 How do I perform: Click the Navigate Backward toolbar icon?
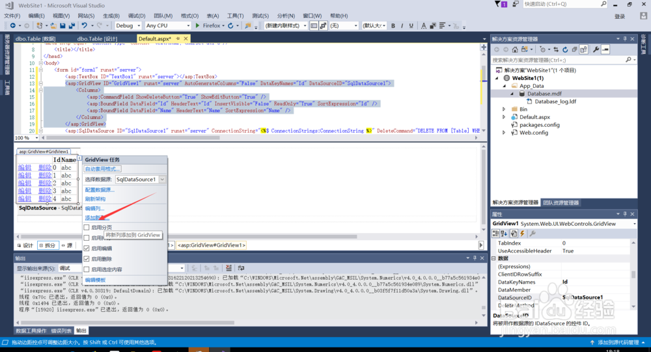coord(13,26)
